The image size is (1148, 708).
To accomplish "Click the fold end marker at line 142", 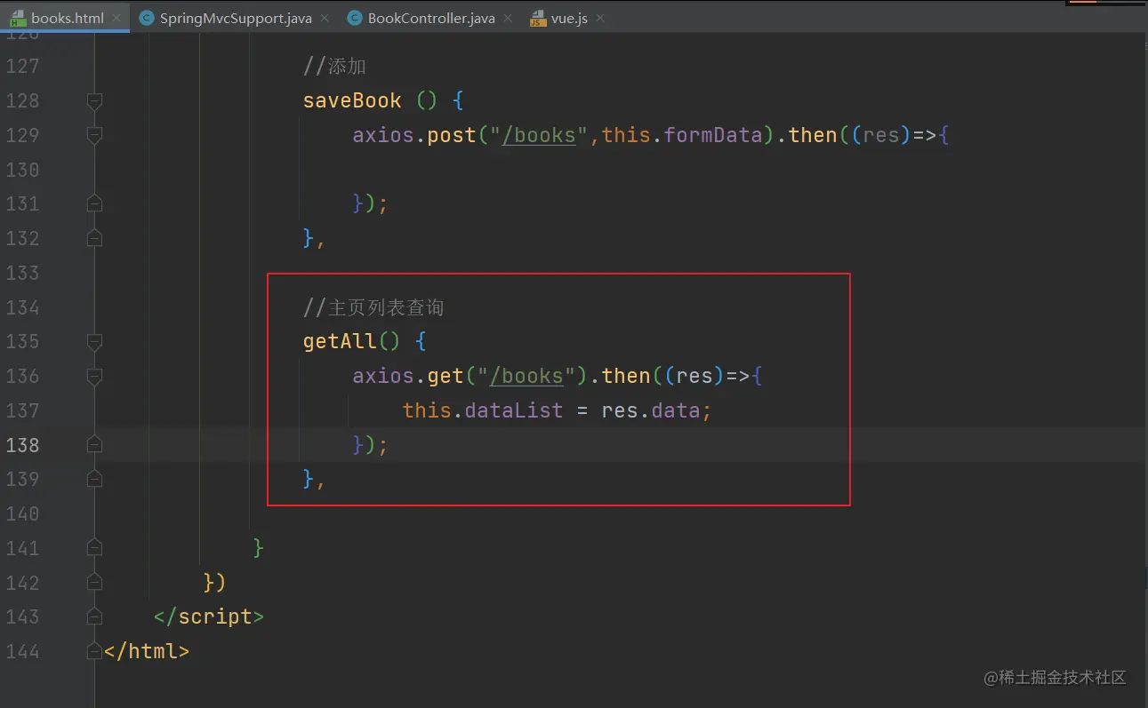I will [x=94, y=583].
